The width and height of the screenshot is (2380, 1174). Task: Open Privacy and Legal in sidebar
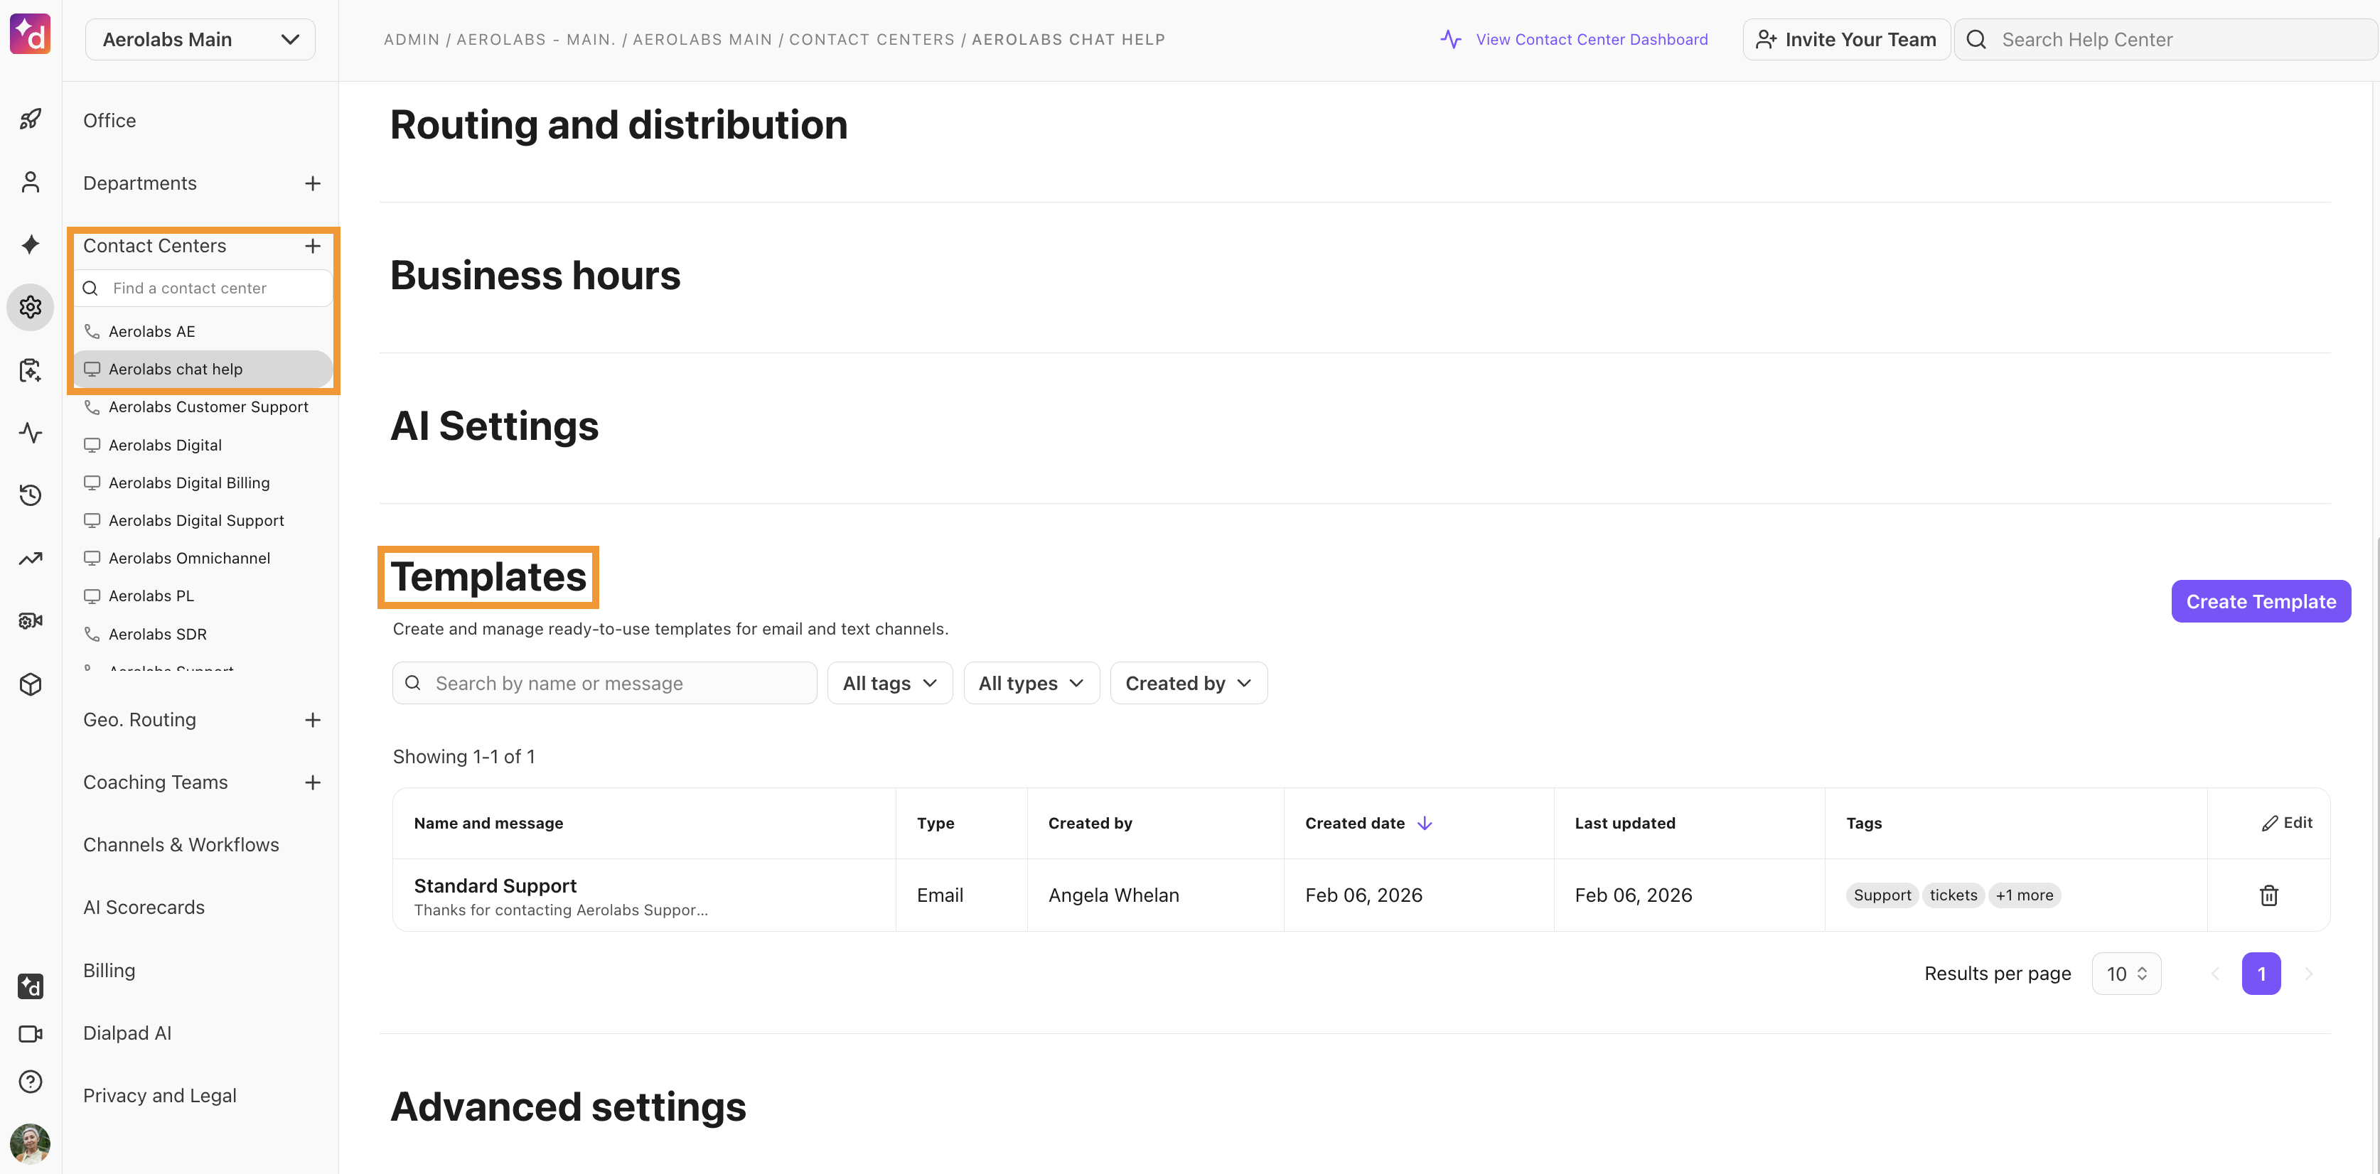(x=160, y=1097)
